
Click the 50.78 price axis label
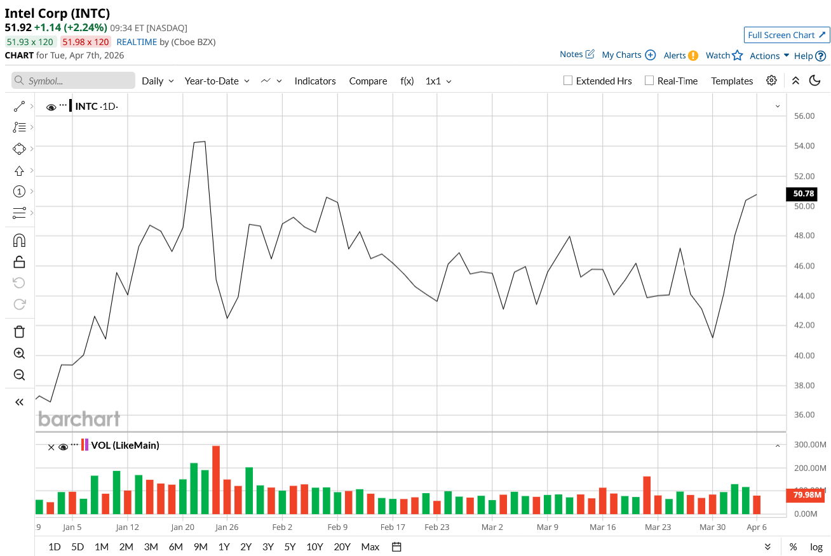pos(801,194)
